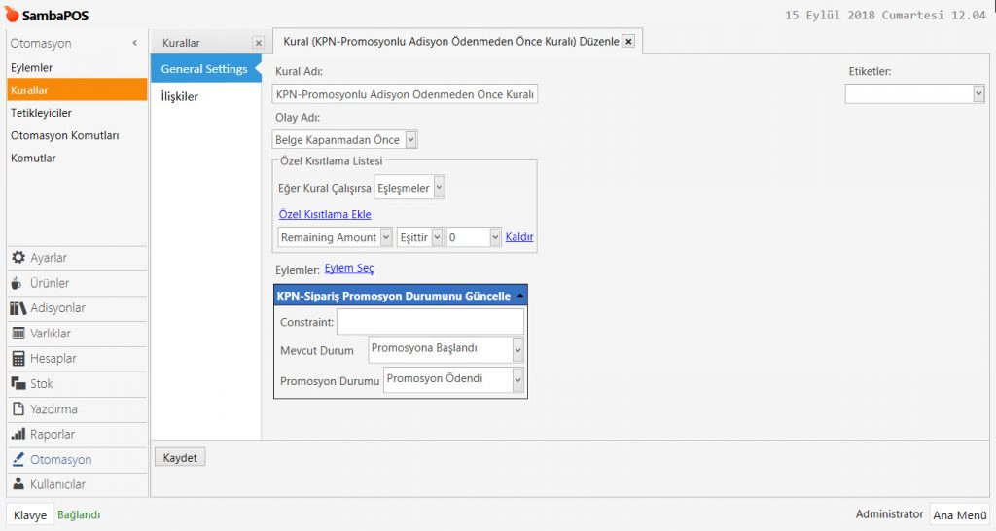Click the Raporlar bar chart icon
Viewport: 996px width, 531px height.
tap(18, 435)
